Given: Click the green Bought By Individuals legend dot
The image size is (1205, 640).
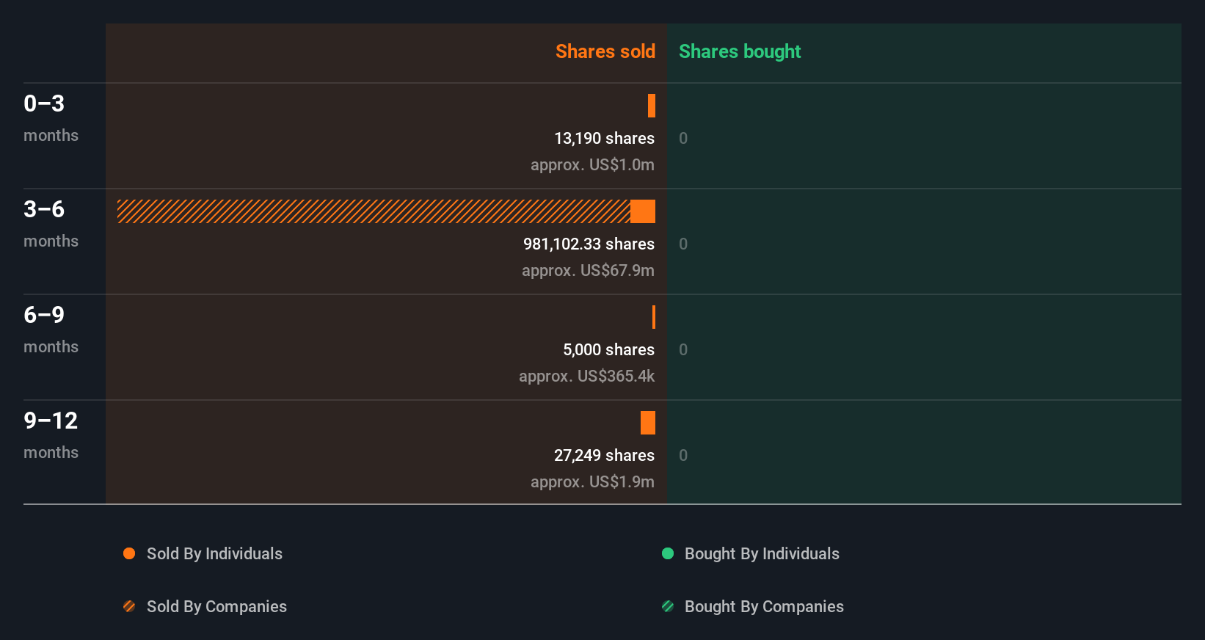Looking at the screenshot, I should click(668, 553).
